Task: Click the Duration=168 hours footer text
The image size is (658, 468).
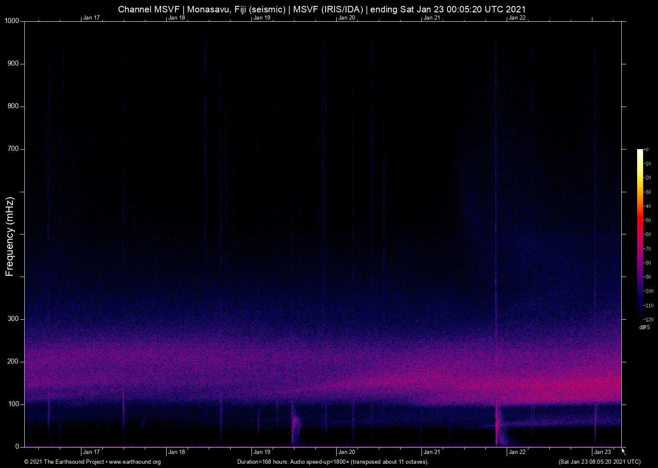Action: pos(333,462)
